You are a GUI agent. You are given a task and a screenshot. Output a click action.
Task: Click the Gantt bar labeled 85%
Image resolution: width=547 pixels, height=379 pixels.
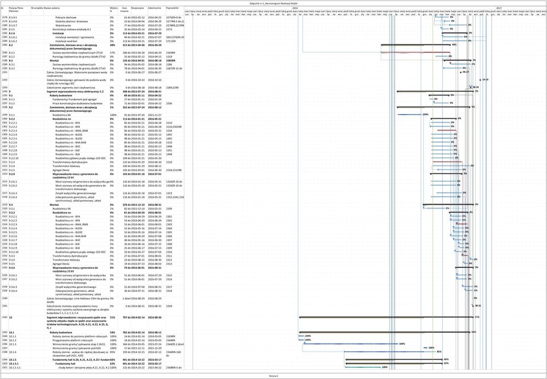pos(390,352)
